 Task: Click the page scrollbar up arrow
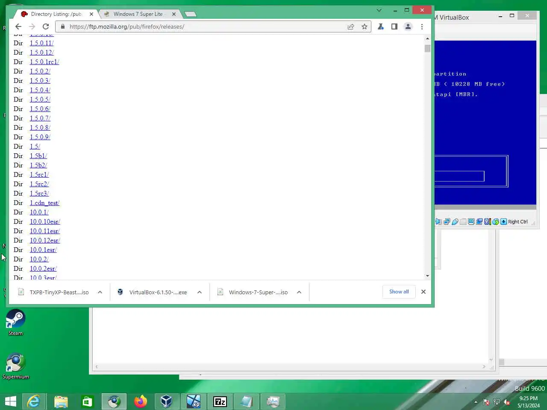pos(427,38)
